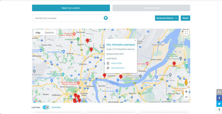This screenshot has width=222, height=114.
Task: Click the Reading Cinemas Newmarket icon
Action: (x=63, y=74)
